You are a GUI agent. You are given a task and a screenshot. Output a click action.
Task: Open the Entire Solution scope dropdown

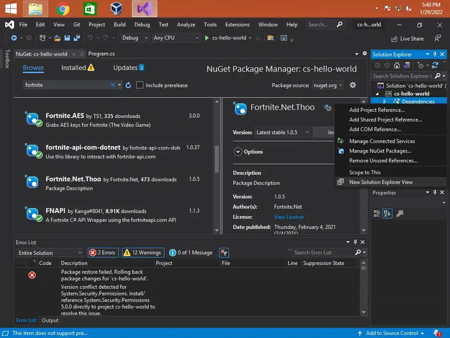tap(50, 253)
